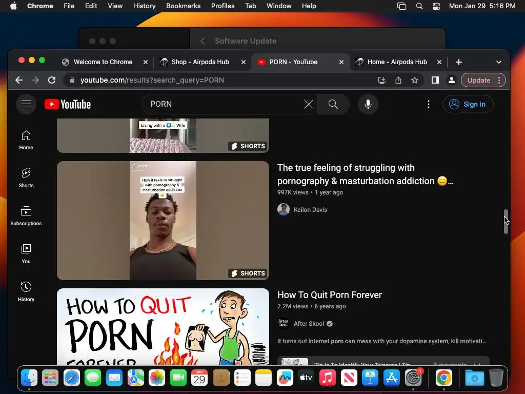Screen dimensions: 525x394
Task: Open Chrome's Update menu button
Action: (483, 80)
